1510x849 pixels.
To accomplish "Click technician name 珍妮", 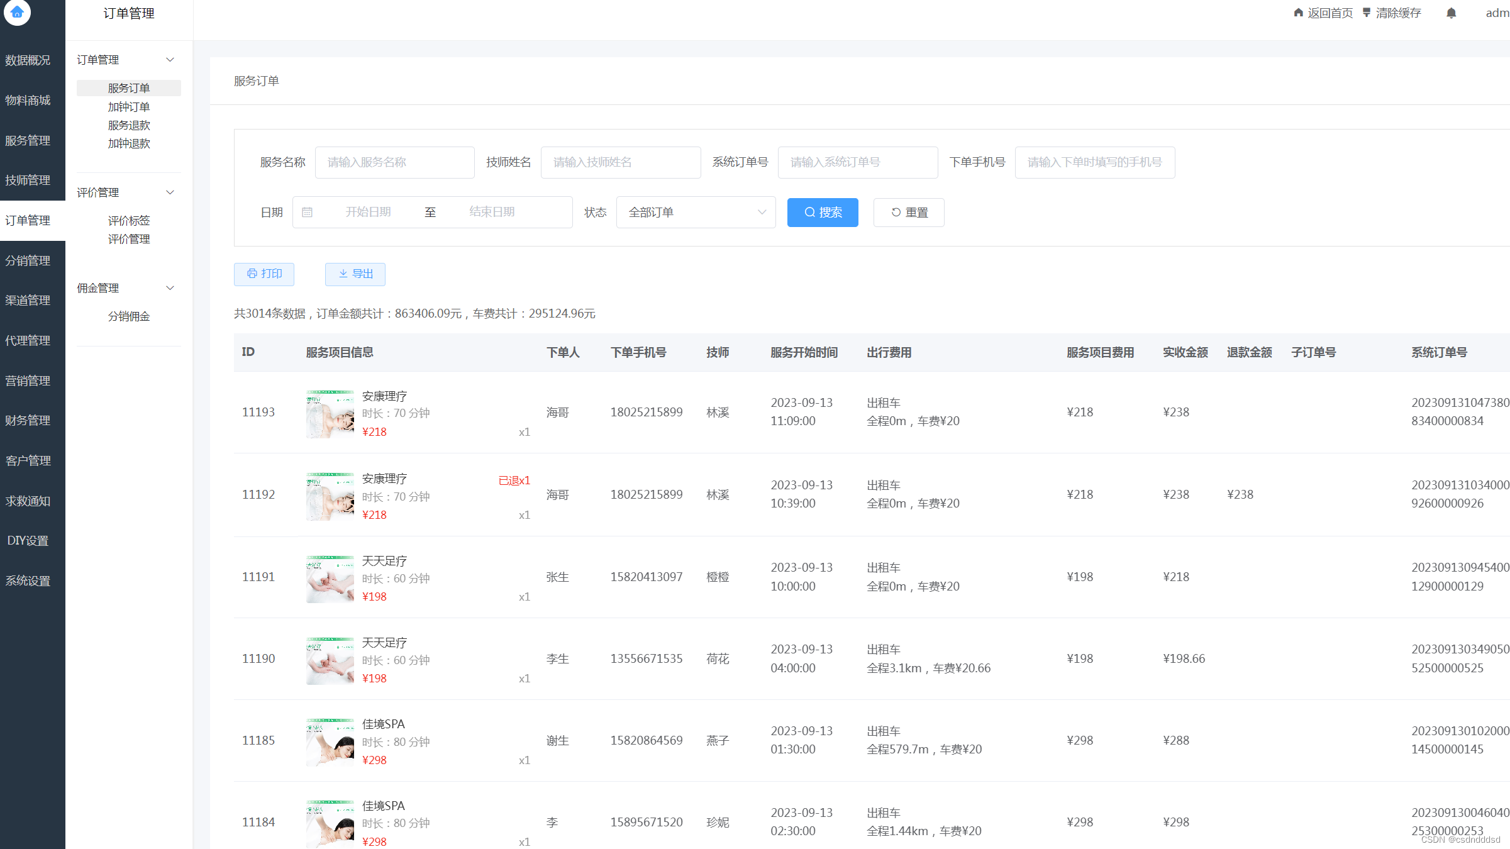I will tap(718, 822).
